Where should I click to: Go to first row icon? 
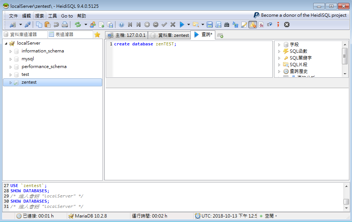pyautogui.click(x=130, y=25)
